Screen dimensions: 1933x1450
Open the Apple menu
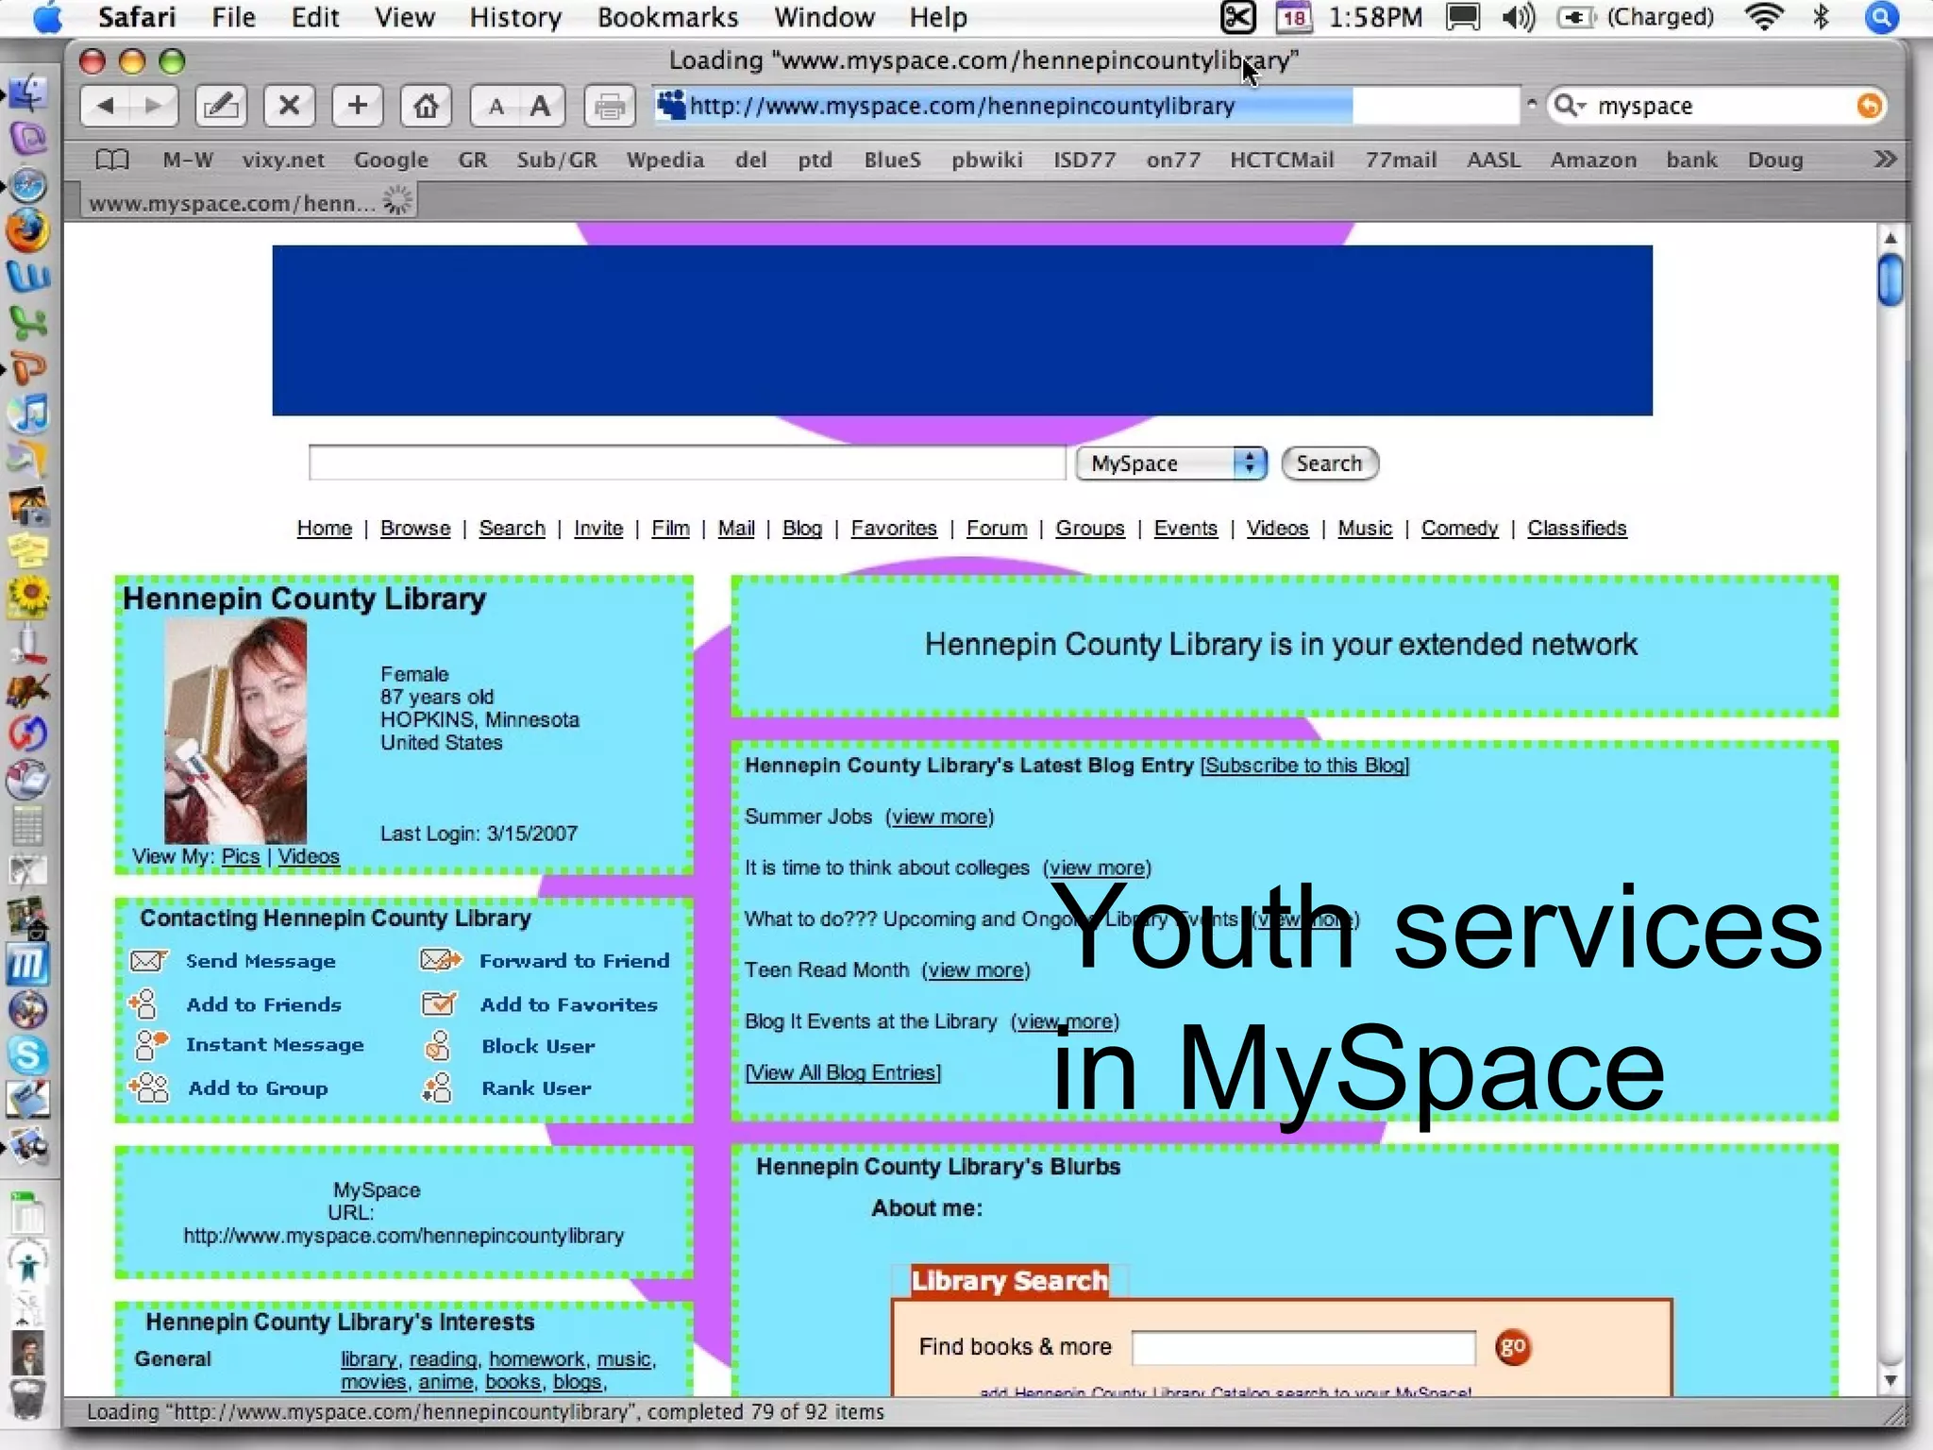[x=45, y=18]
